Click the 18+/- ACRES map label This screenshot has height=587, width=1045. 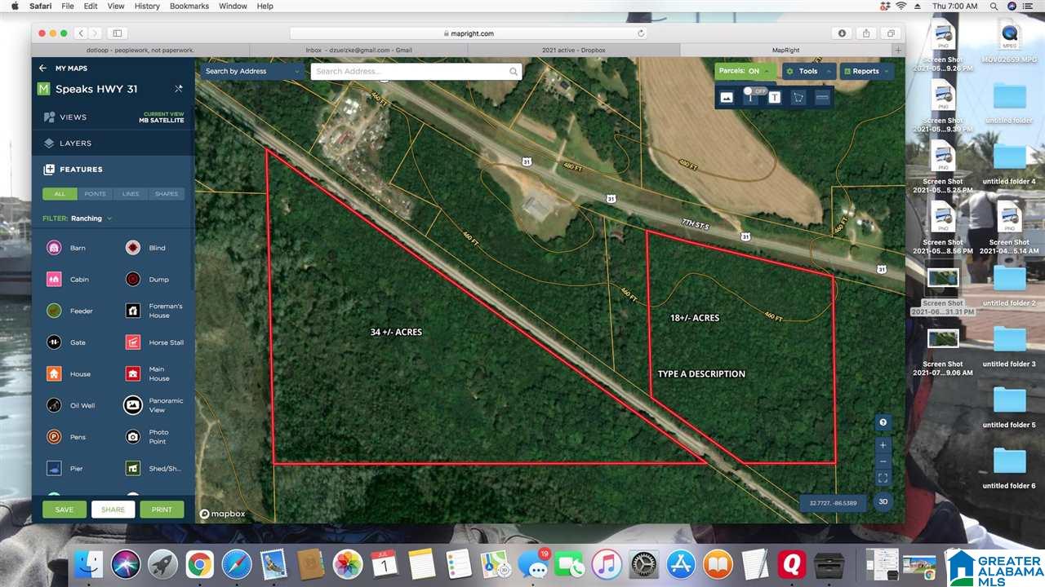coord(695,318)
